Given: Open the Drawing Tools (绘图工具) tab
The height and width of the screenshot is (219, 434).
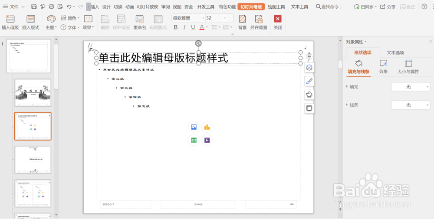Looking at the screenshot, I should click(276, 7).
